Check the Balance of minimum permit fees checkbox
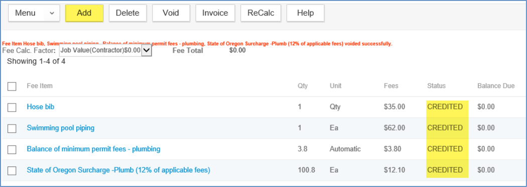Image resolution: width=527 pixels, height=187 pixels. [12, 149]
